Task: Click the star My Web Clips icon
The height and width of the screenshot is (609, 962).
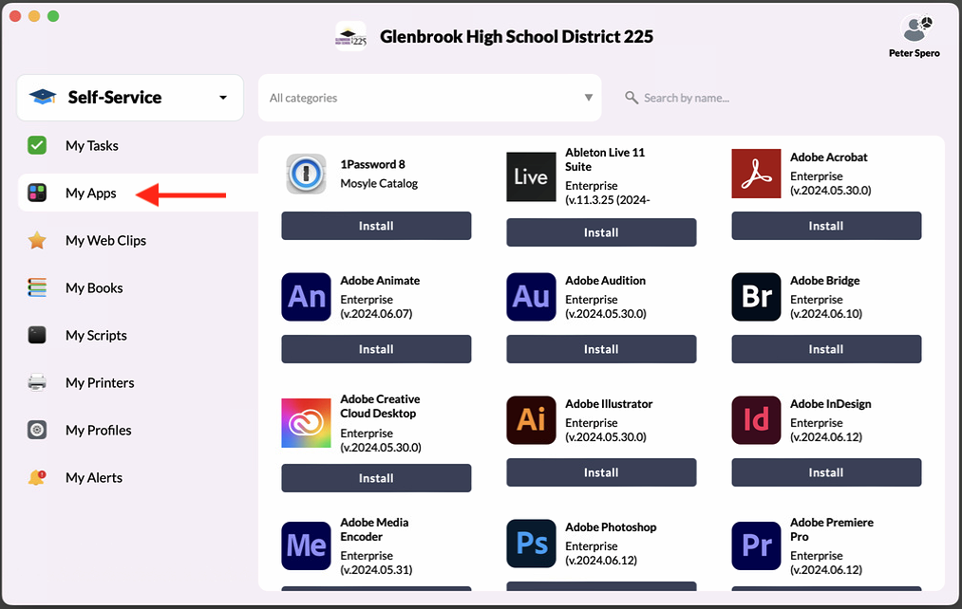Action: [37, 240]
